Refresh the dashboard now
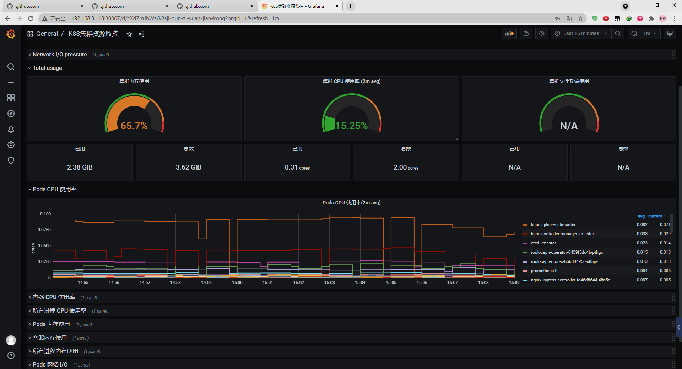The image size is (682, 369). point(634,33)
